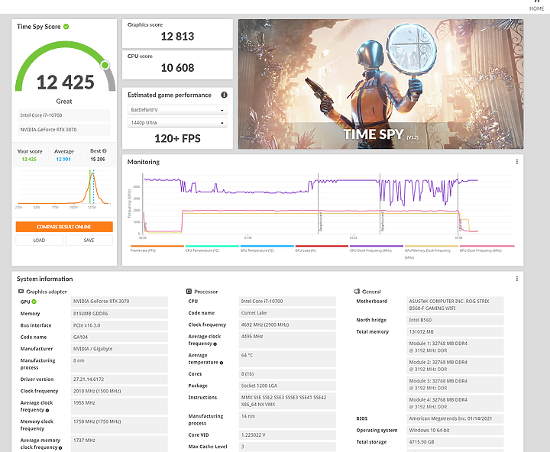Viewport: 550px width, 452px height.
Task: Click the Average score value 12 901
Action: click(63, 160)
